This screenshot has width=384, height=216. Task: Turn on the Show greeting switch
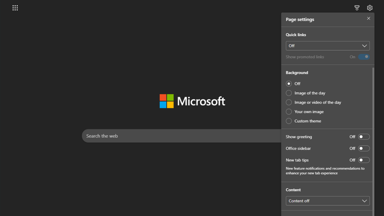tap(364, 137)
